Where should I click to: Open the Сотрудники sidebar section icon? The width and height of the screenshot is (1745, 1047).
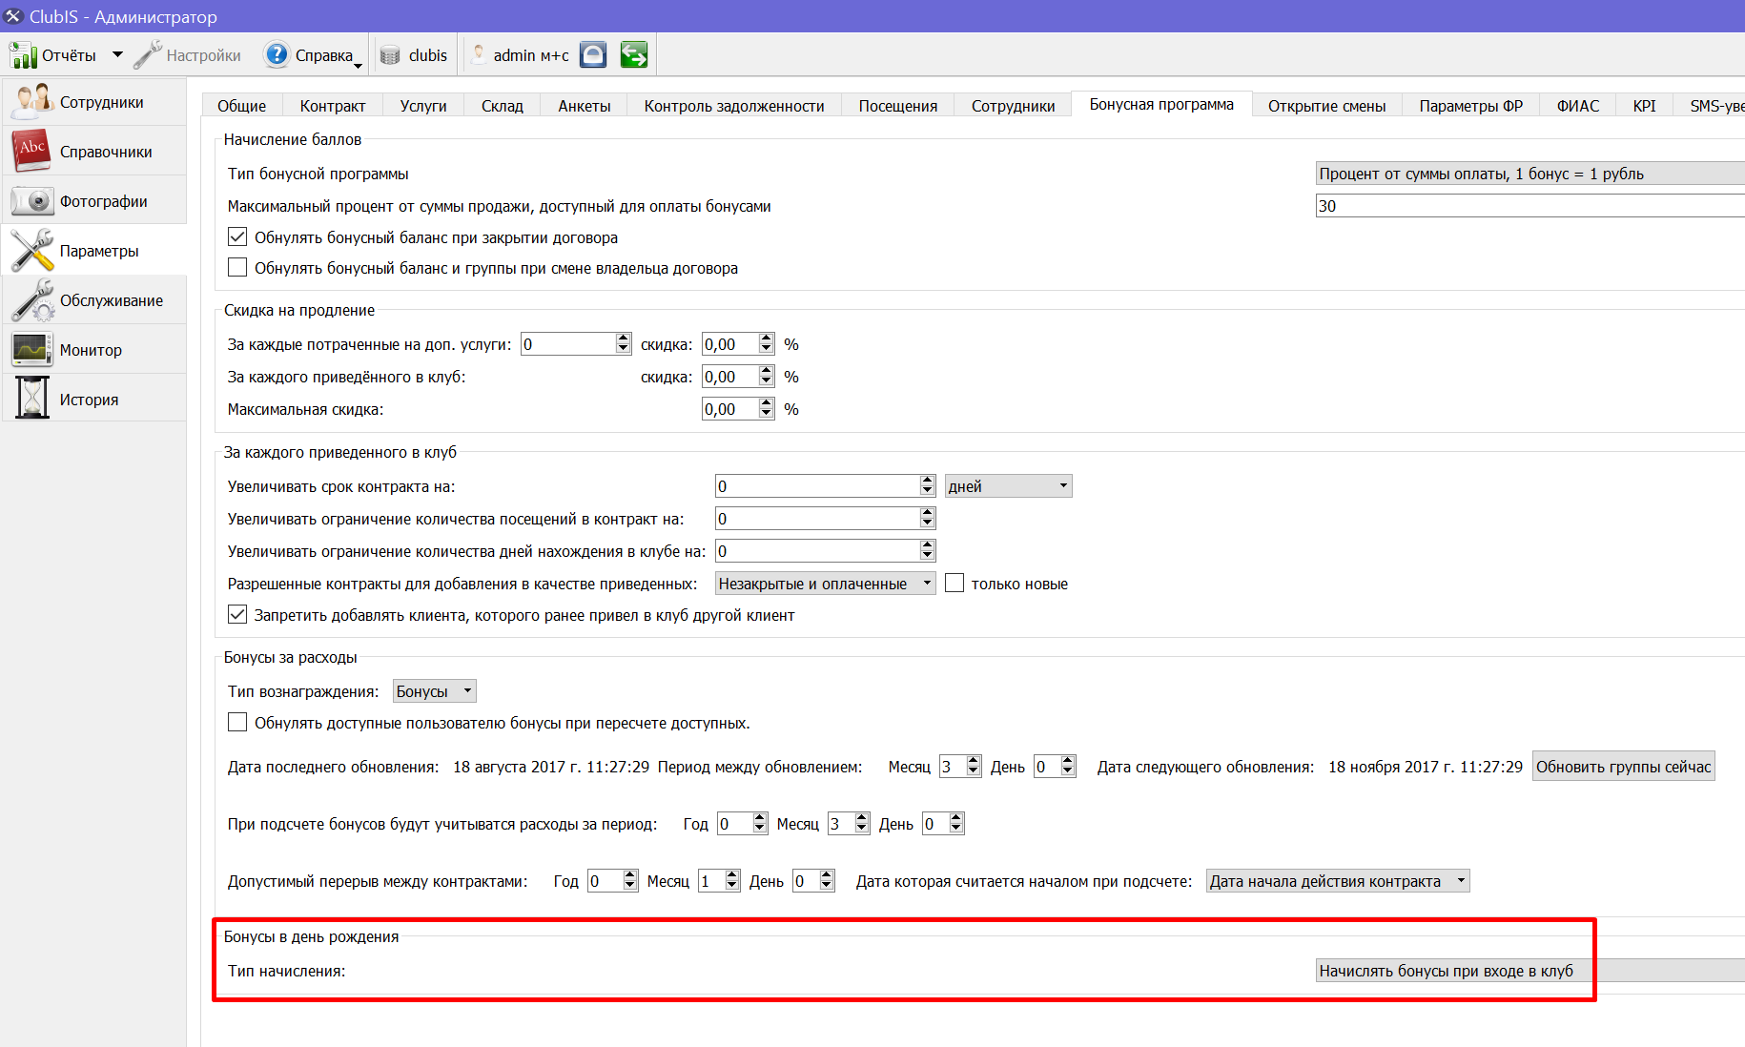31,102
